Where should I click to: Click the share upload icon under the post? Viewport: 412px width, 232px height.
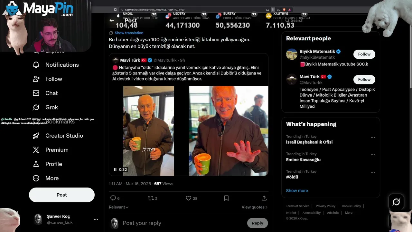pyautogui.click(x=264, y=198)
